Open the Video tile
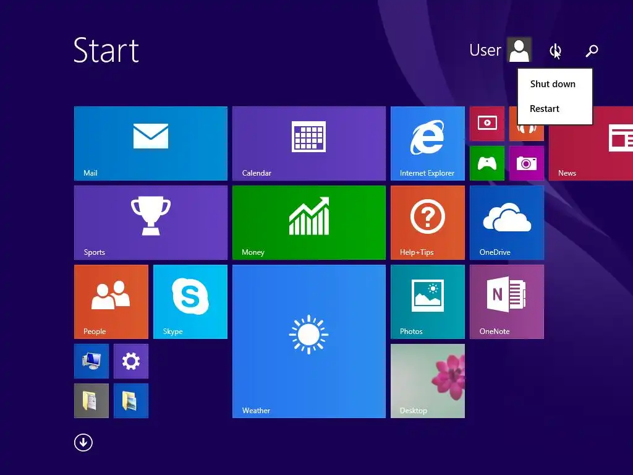The height and width of the screenshot is (475, 633). click(x=487, y=124)
